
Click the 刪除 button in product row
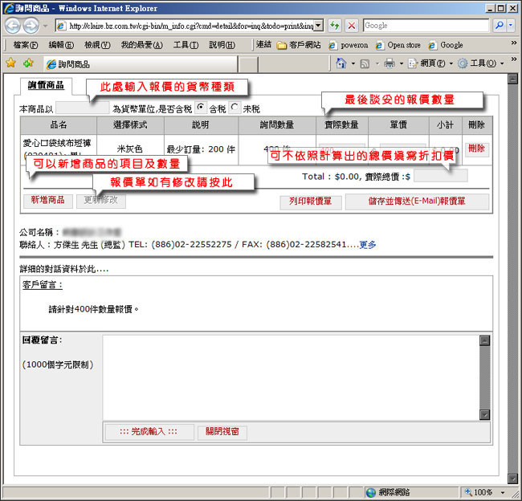coord(477,149)
